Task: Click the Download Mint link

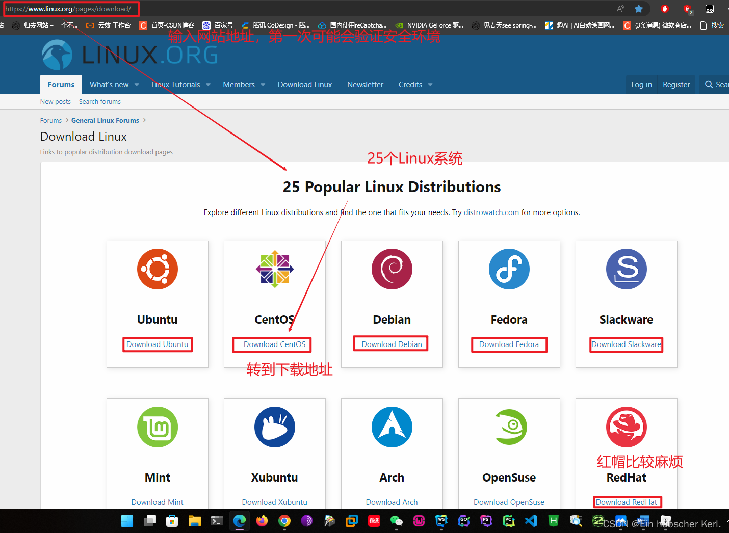Action: 158,502
